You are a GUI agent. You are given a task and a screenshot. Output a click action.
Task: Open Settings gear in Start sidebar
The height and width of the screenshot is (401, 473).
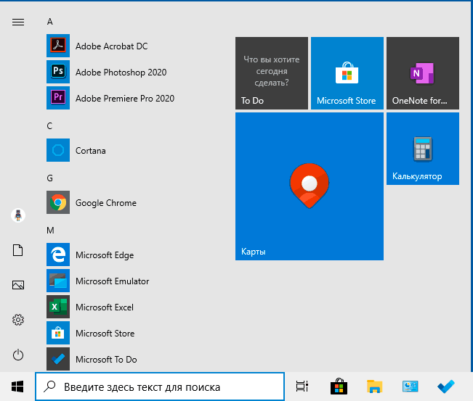[18, 320]
